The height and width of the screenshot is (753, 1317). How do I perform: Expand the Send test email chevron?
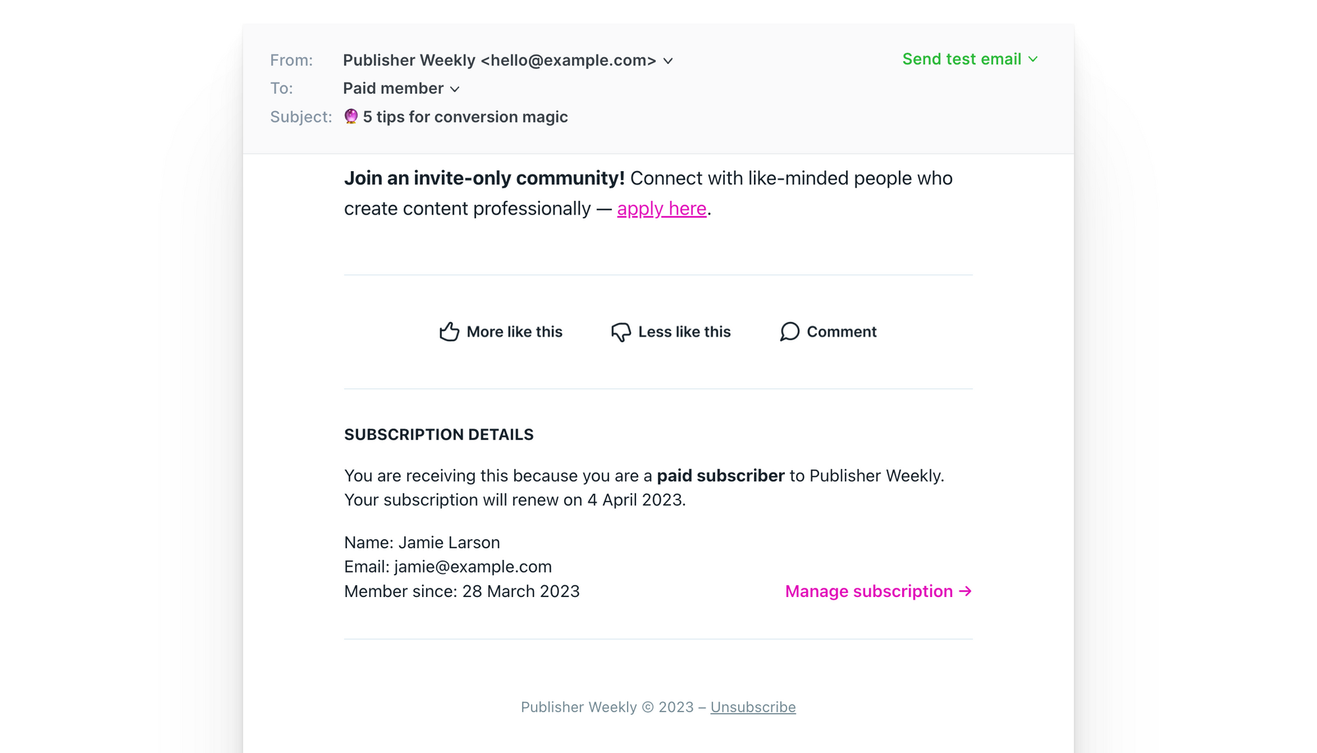pos(1033,59)
